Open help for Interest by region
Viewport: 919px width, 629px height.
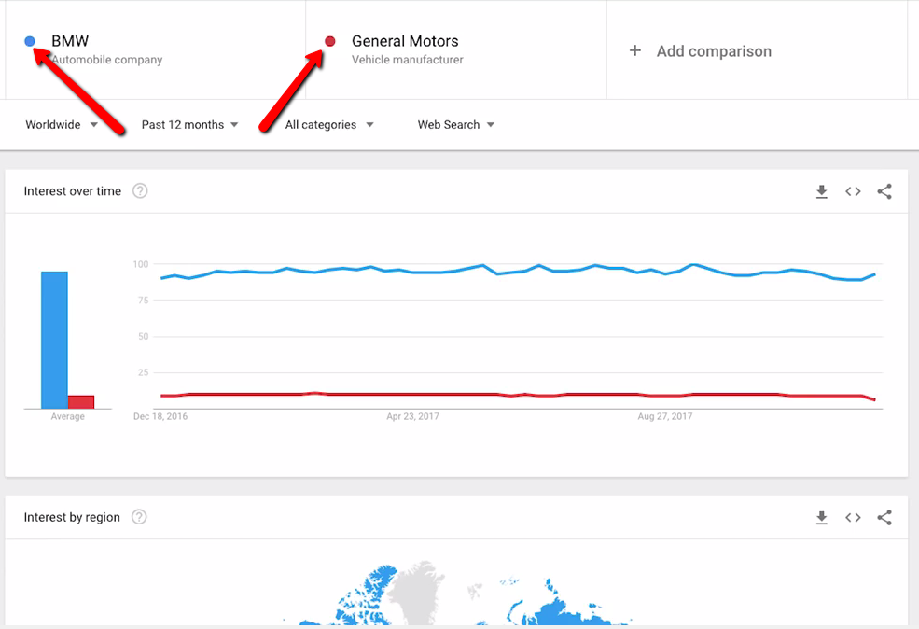coord(139,517)
